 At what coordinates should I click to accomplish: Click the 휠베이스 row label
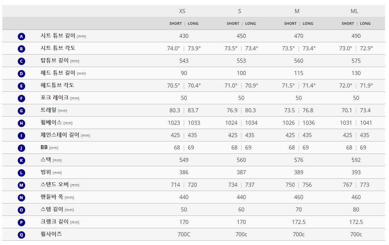point(51,123)
